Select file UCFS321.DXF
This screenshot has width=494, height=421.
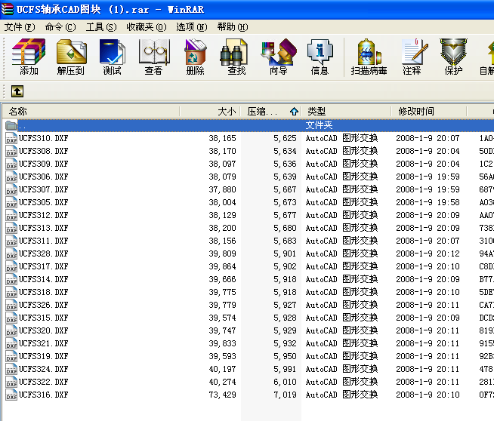[x=44, y=343]
